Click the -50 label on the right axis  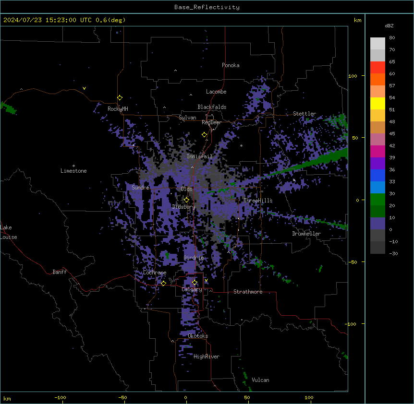tap(353, 262)
